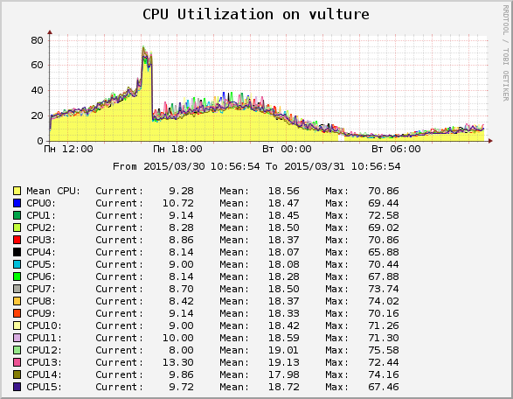The width and height of the screenshot is (513, 399).
Task: Click the 80 value on the y-axis
Action: tap(37, 40)
